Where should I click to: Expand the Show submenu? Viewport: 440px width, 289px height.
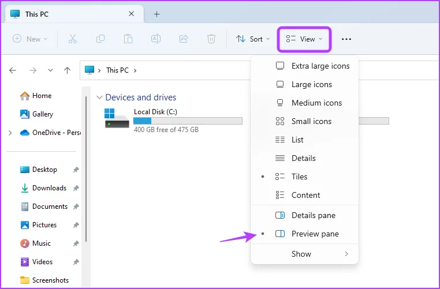[304, 254]
